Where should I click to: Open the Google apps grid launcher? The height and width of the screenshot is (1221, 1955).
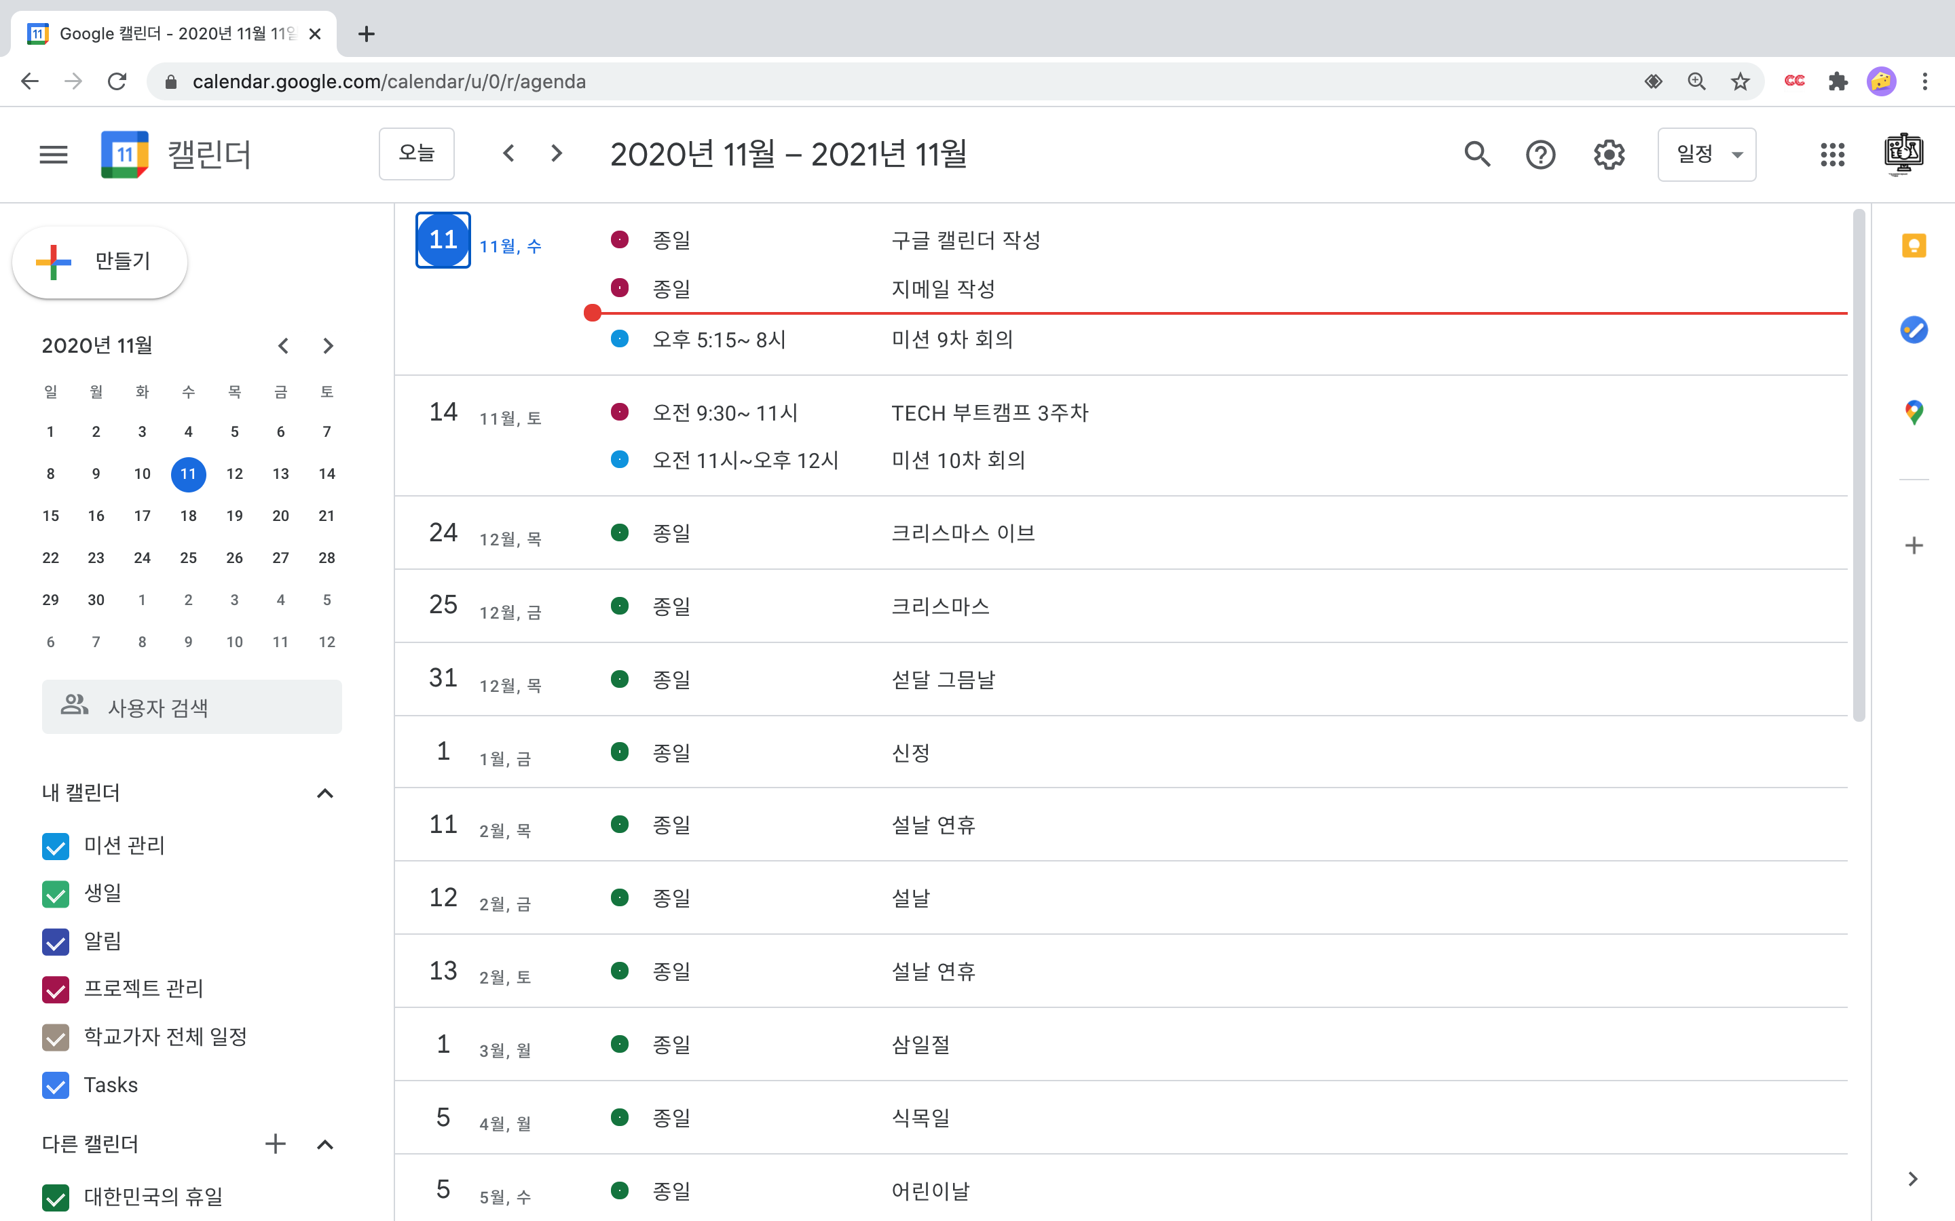(1832, 153)
